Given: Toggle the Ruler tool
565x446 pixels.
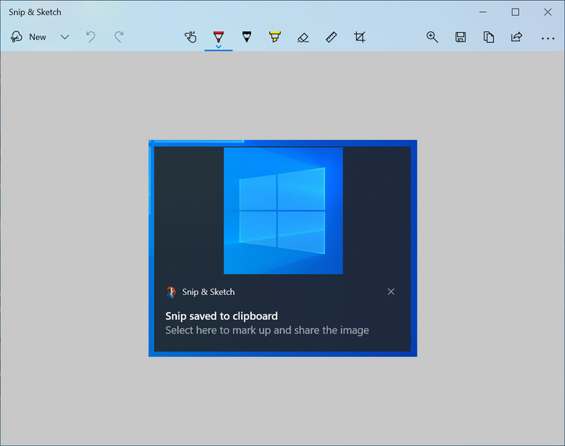Looking at the screenshot, I should (x=331, y=37).
